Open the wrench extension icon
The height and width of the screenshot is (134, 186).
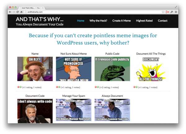coord(172,12)
